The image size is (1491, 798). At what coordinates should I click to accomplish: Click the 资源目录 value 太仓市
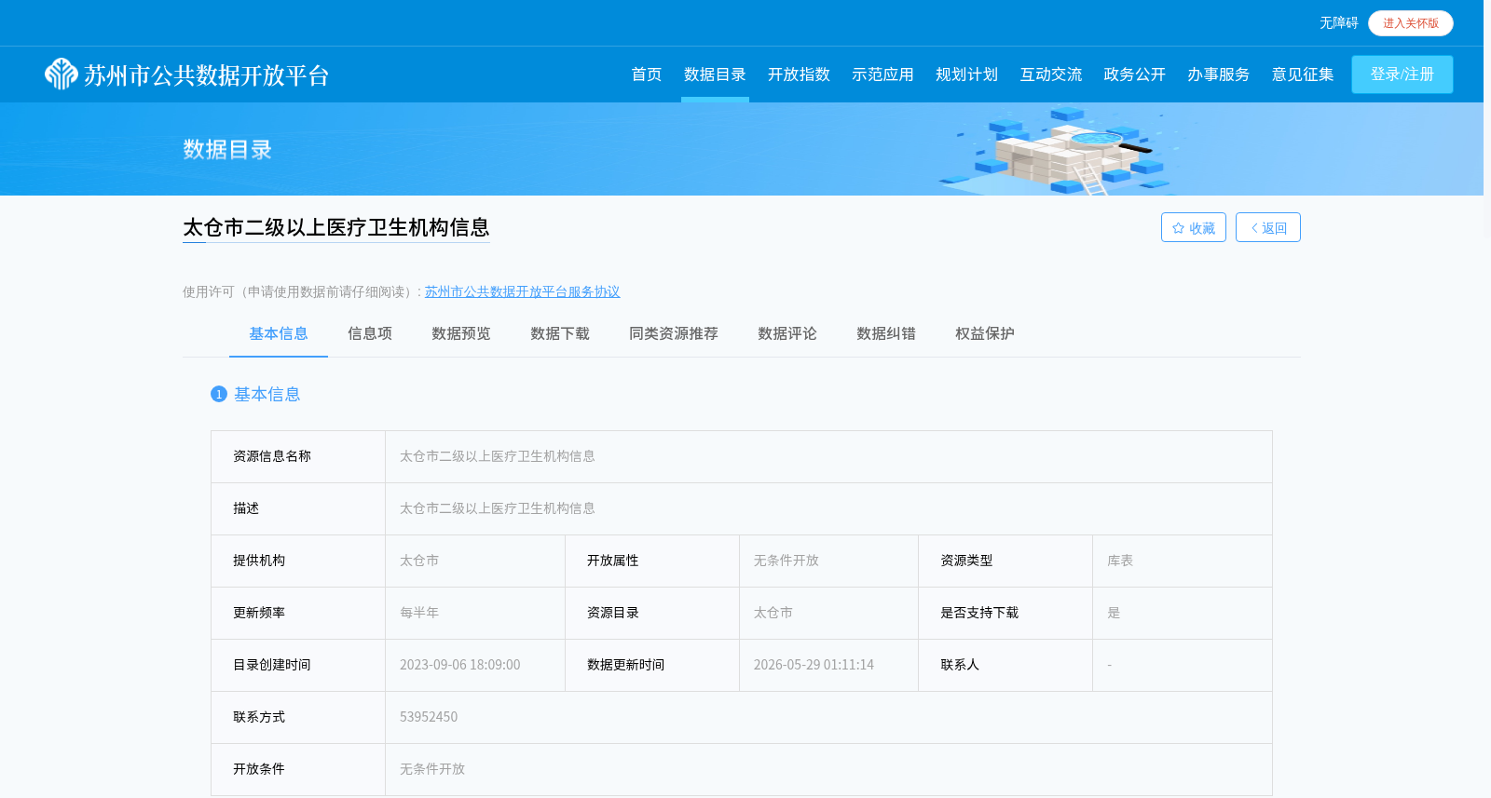(x=773, y=613)
